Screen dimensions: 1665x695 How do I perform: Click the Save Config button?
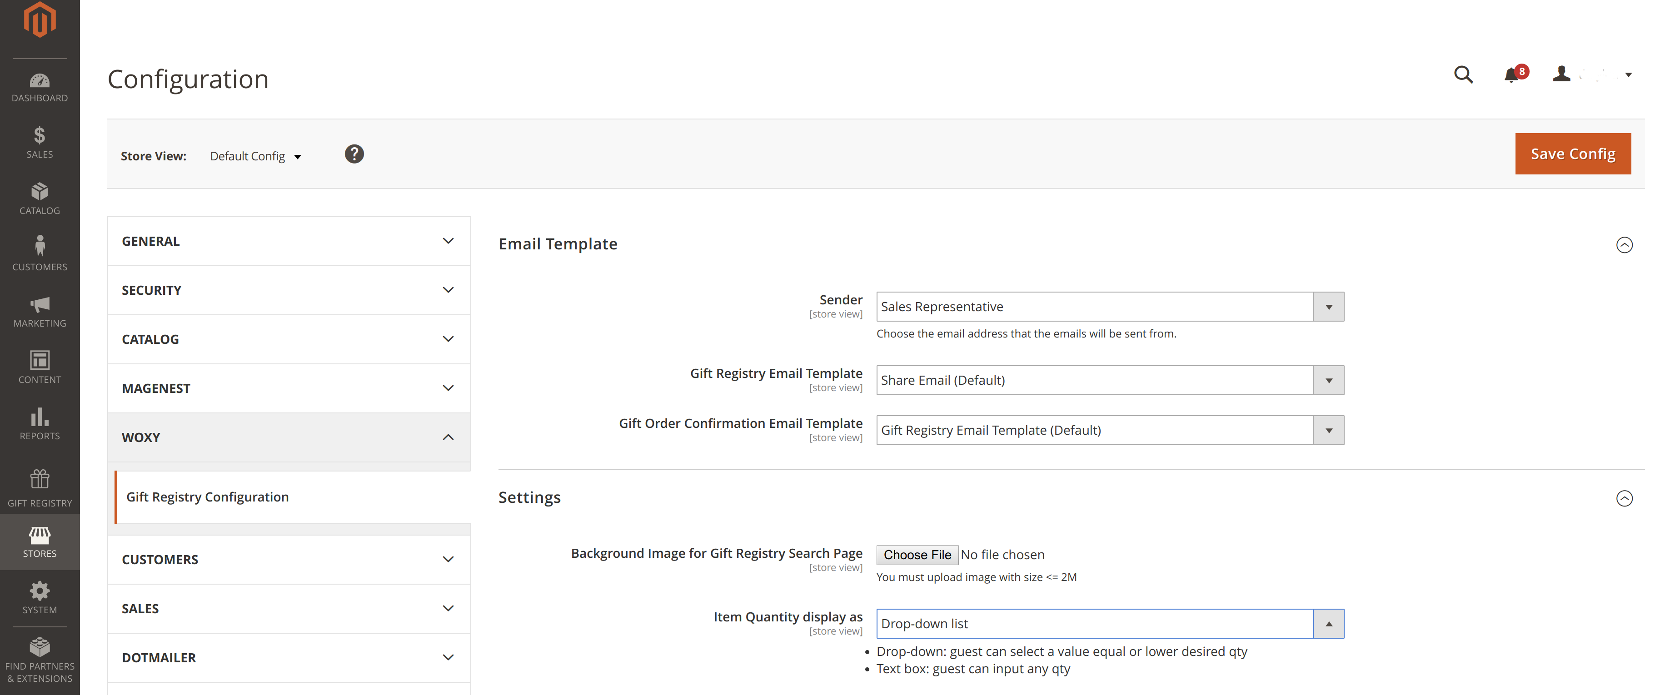1572,154
